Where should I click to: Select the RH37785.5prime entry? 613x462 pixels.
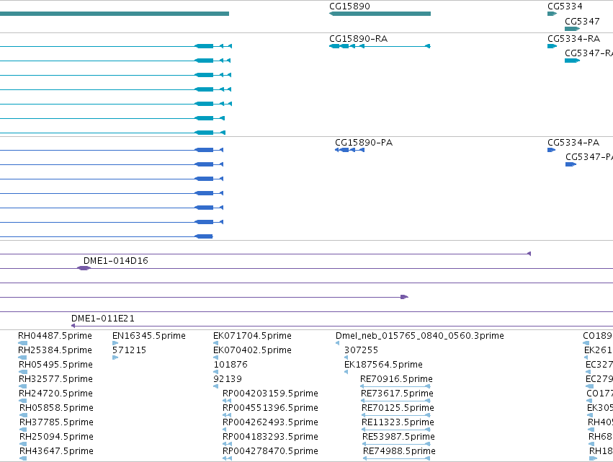[x=56, y=422]
